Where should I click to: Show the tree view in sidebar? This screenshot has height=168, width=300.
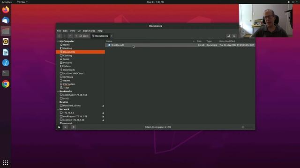pos(66,127)
